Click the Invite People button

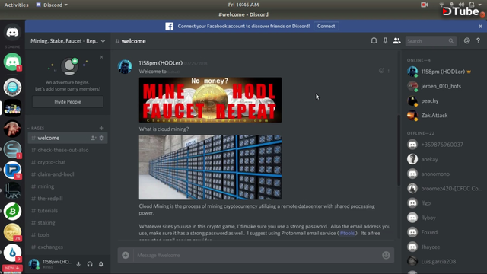coord(68,101)
